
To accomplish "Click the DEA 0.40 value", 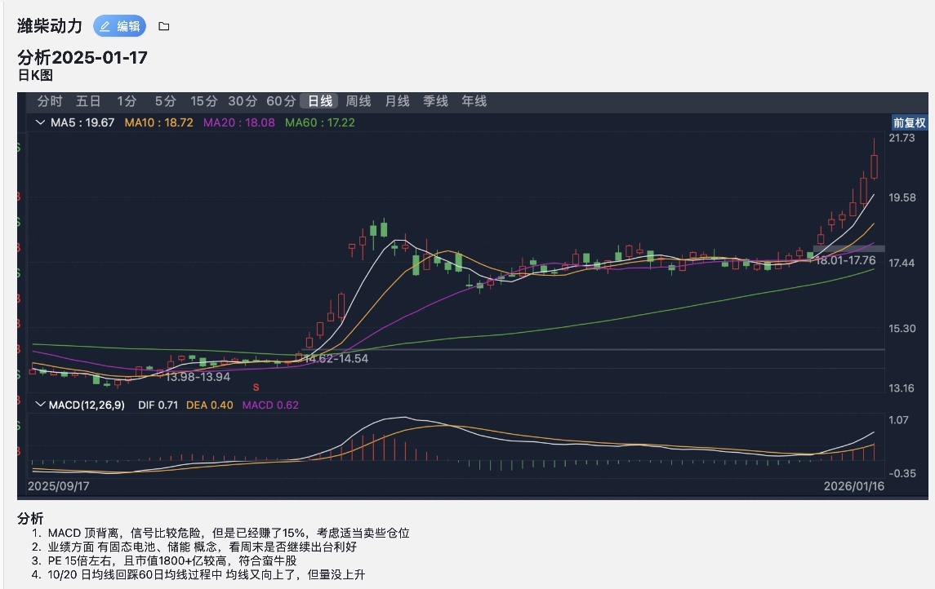I will (x=209, y=405).
